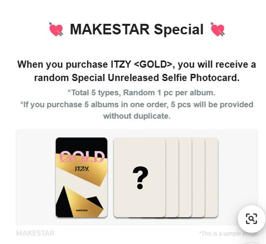Click the MAKESTAR watermark below image
The width and height of the screenshot is (266, 244).
pyautogui.click(x=35, y=234)
